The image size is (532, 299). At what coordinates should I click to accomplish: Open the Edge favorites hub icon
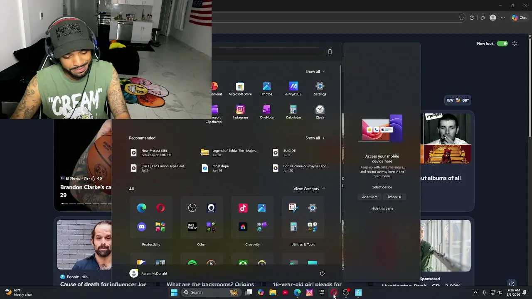(483, 18)
